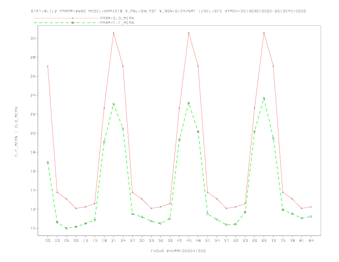
Task: Click the x-axis tick label 03
Action: (57, 241)
